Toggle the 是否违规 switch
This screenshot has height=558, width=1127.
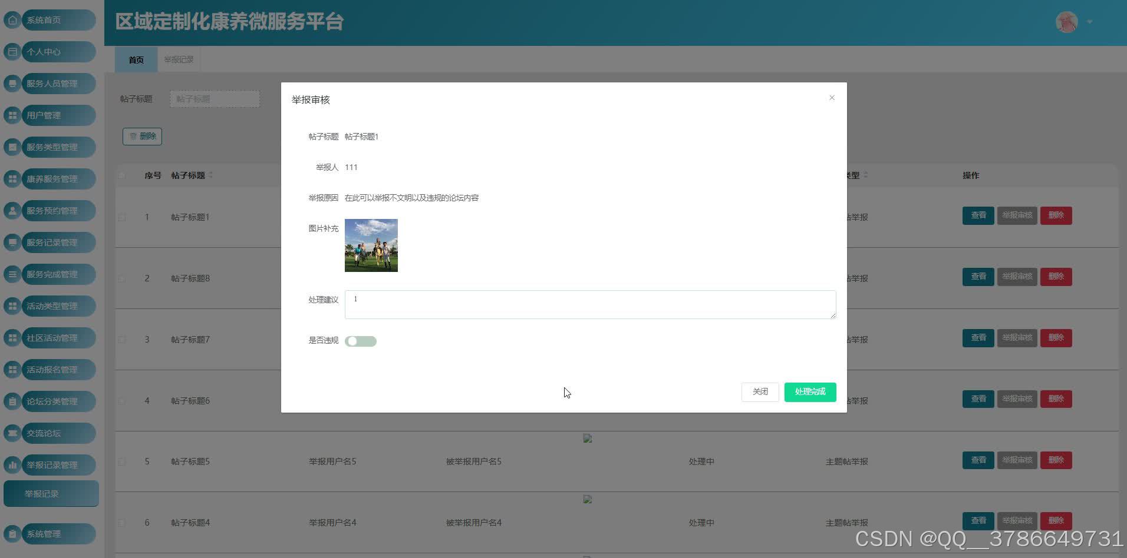click(361, 341)
